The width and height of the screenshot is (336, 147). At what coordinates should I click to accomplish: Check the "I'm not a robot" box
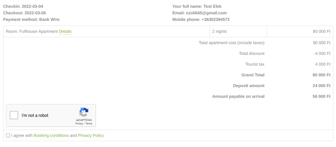coord(14,115)
